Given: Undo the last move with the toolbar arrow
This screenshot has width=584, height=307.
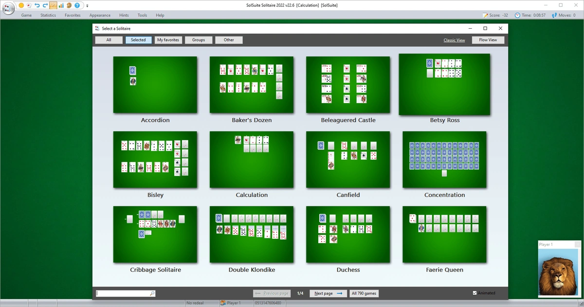Looking at the screenshot, I should pyautogui.click(x=37, y=5).
